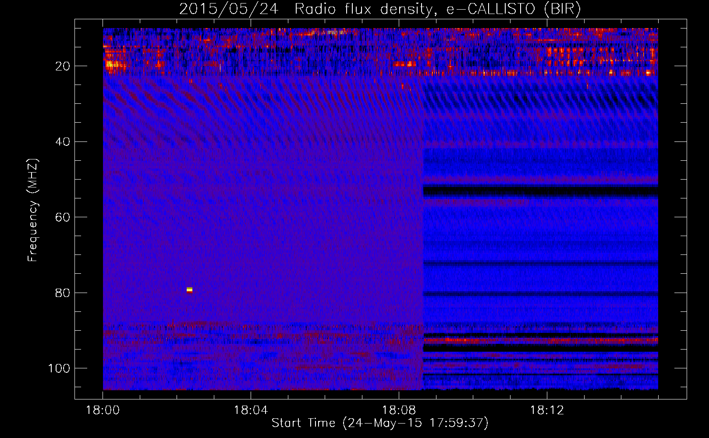
Task: Click the "18:00" time tick label
Action: pos(103,410)
